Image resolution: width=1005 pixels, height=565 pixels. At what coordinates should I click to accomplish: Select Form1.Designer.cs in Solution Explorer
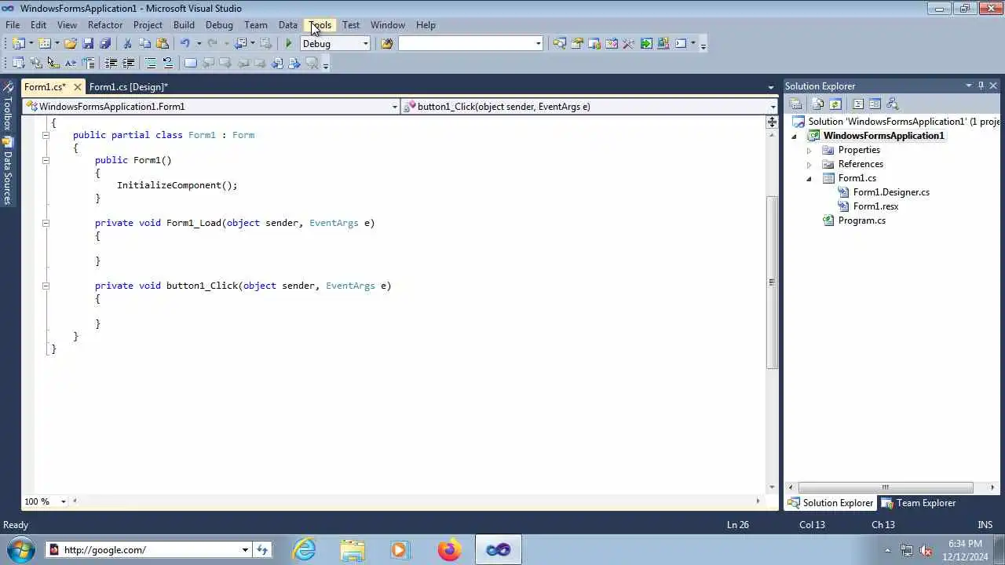click(x=891, y=192)
